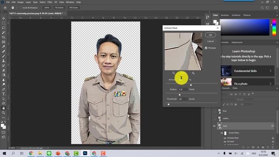The image size is (279, 157).
Task: Open Fix a photo chevron
Action: 270,83
